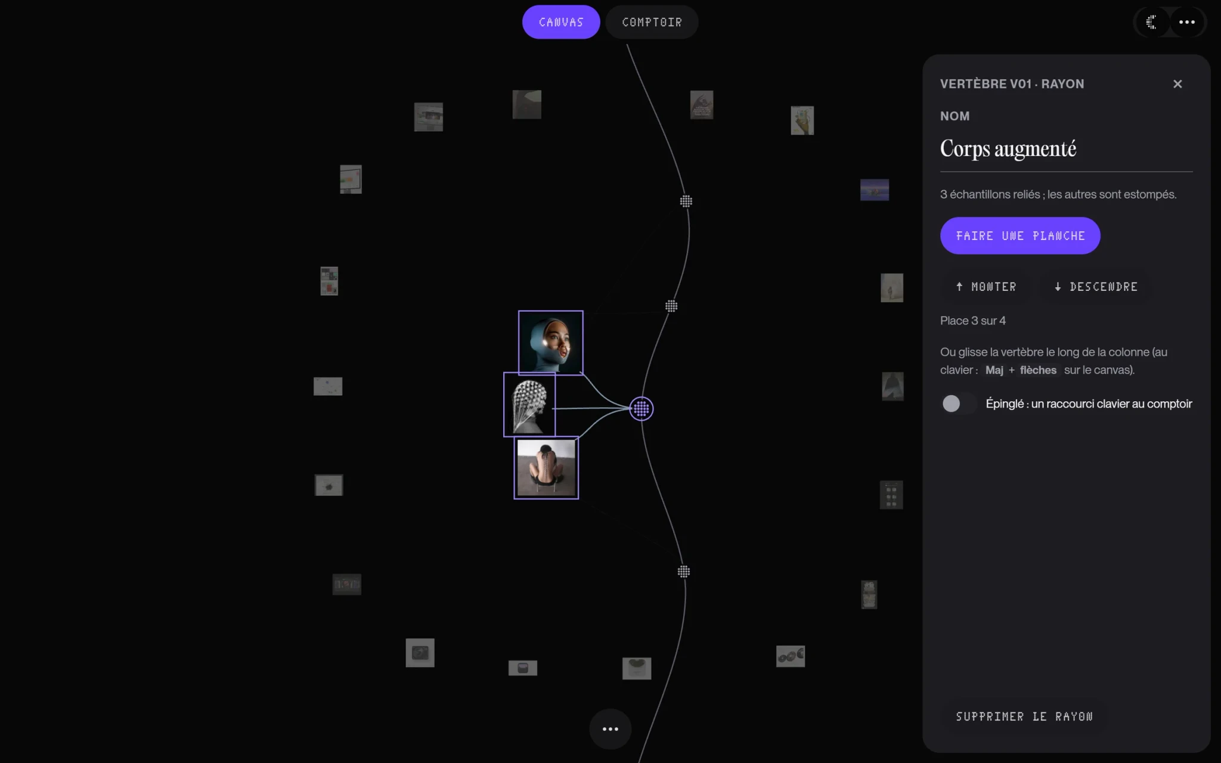Select the lowest vertebra node on spine
Image resolution: width=1221 pixels, height=763 pixels.
(x=684, y=572)
